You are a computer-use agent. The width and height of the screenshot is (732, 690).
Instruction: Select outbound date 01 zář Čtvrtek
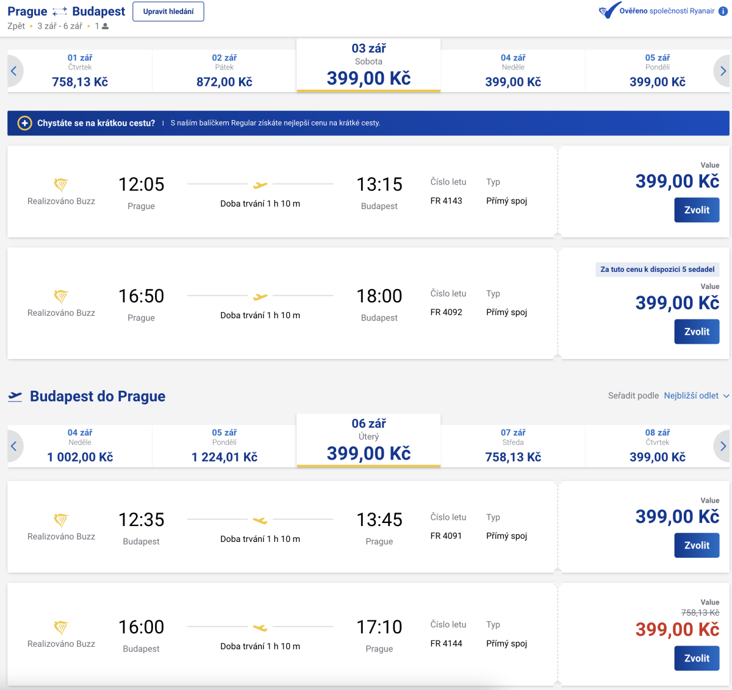click(x=80, y=71)
